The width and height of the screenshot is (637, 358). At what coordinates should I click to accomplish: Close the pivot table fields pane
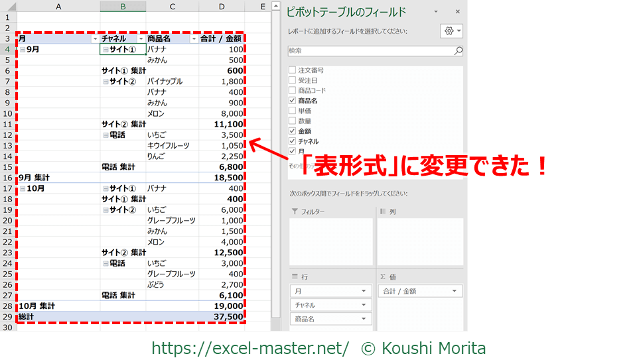(457, 12)
